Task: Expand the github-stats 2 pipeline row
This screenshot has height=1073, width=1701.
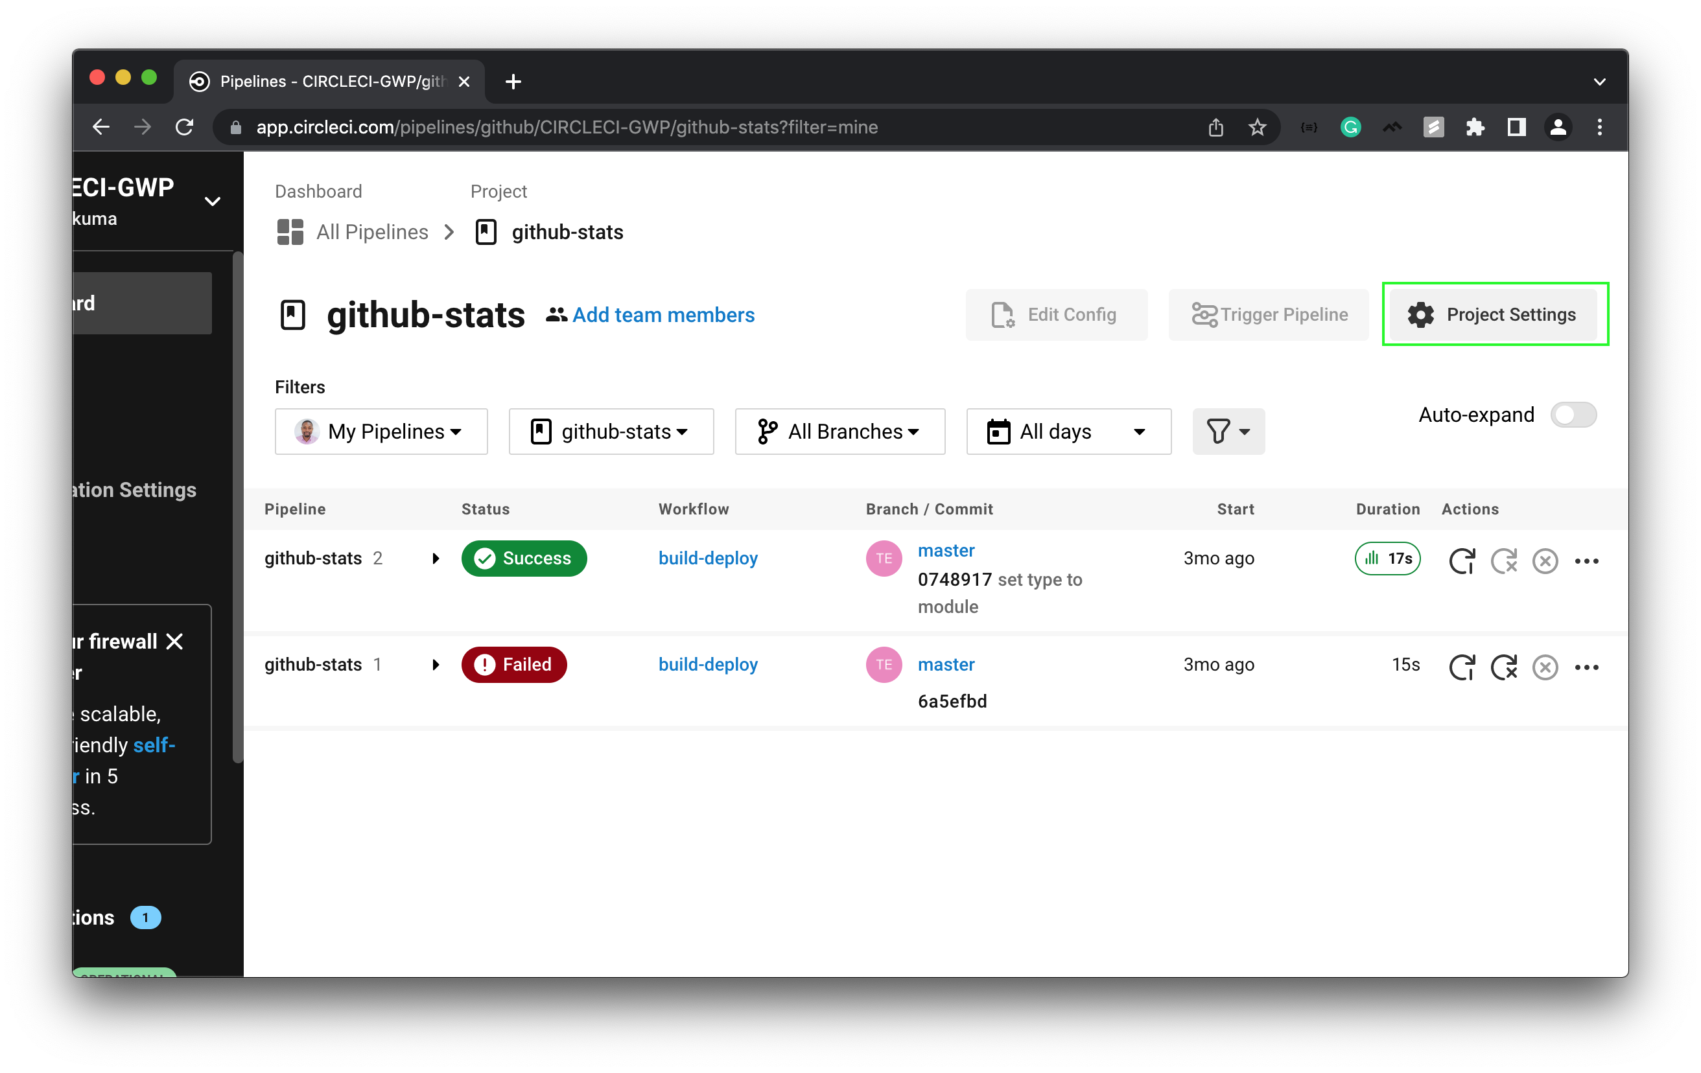Action: (435, 559)
